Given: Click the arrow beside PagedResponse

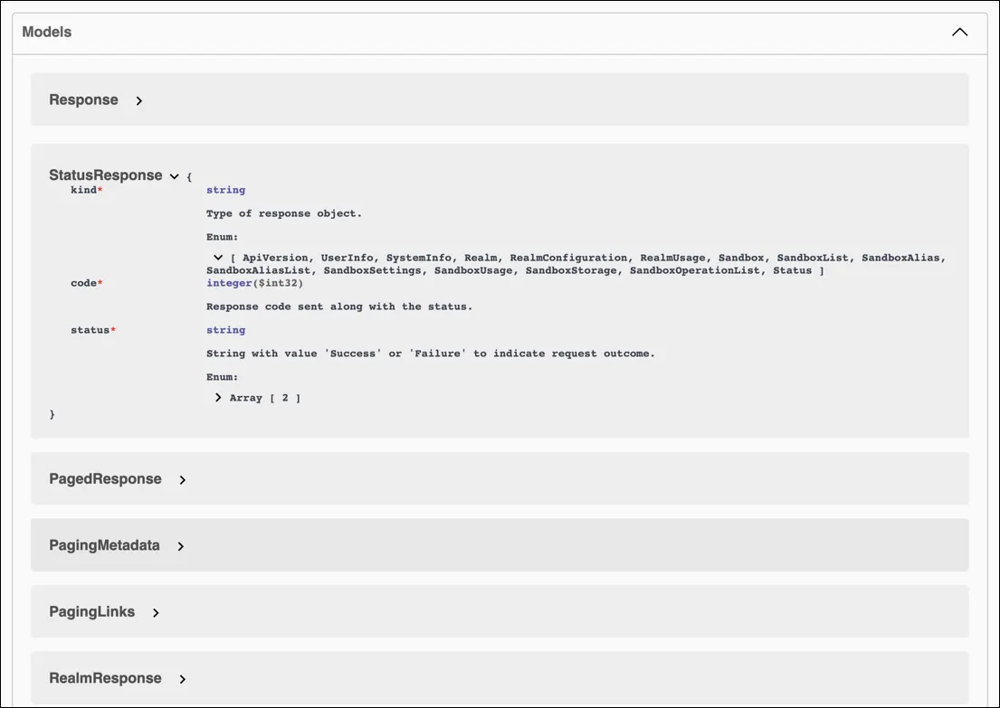Looking at the screenshot, I should coord(182,479).
